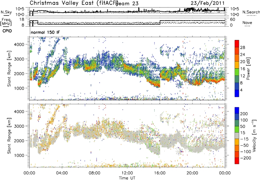The height and width of the screenshot is (180, 260).
Task: Click the 'Velocity [m s-1]' color bar label
Action: 254,135
